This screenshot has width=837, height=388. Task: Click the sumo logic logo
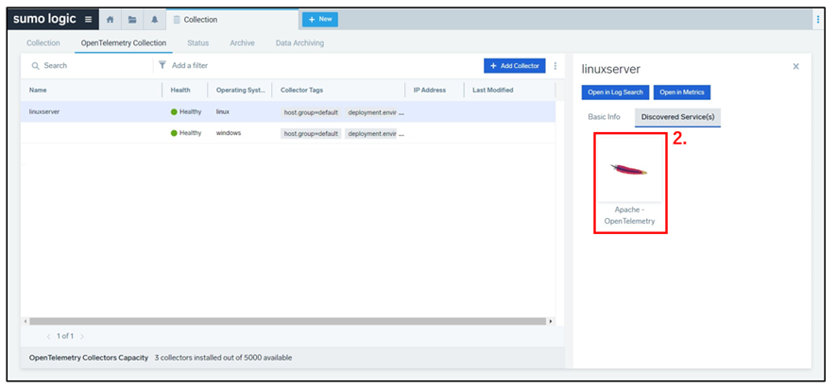(44, 19)
